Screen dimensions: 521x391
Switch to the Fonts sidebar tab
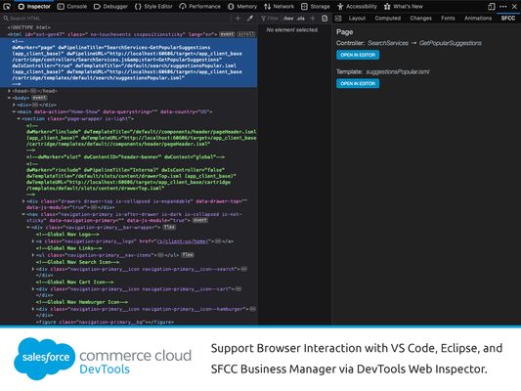[448, 19]
